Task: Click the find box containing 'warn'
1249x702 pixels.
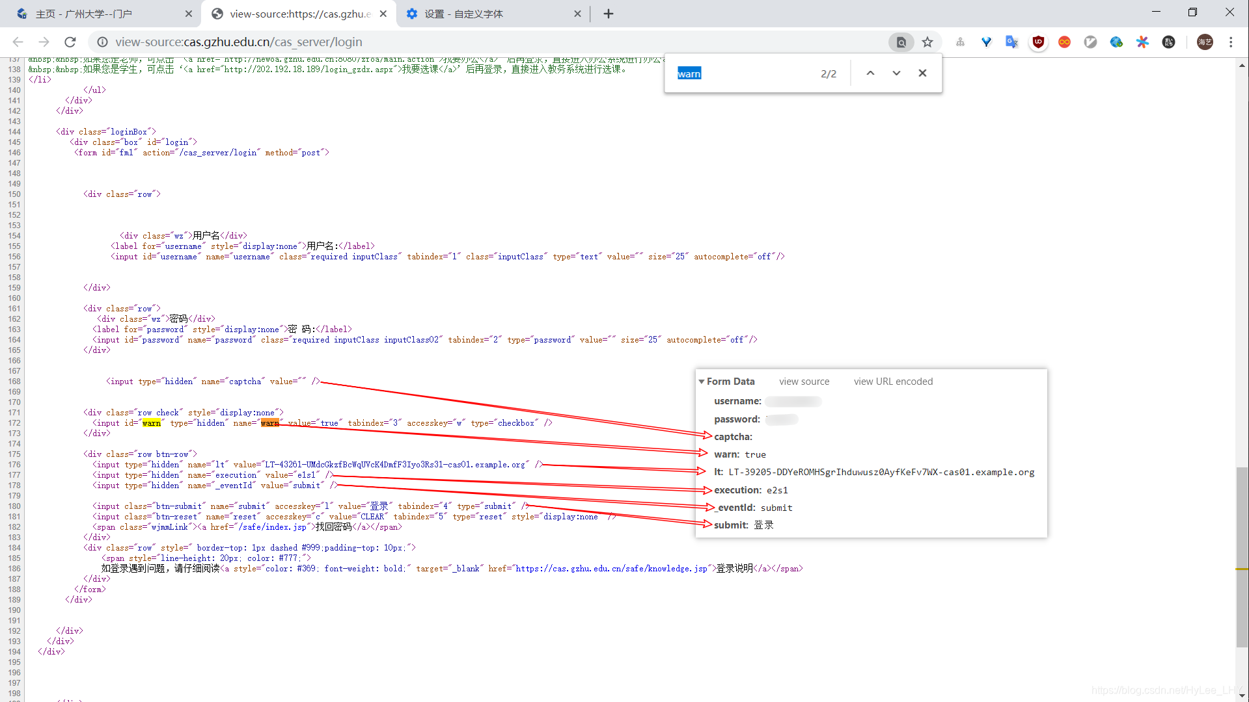Action: pyautogui.click(x=742, y=73)
